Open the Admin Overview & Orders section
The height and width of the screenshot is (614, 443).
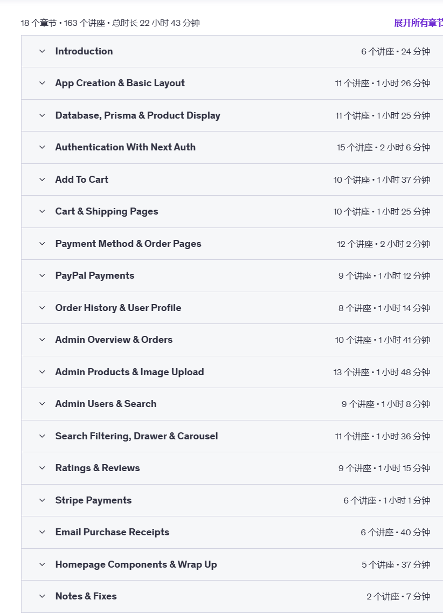coord(114,340)
